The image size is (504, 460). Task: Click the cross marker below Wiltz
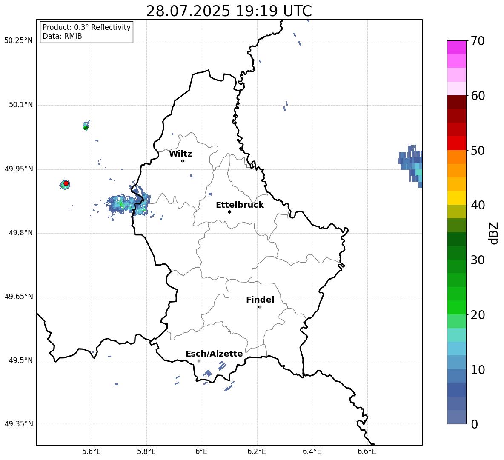[183, 161]
